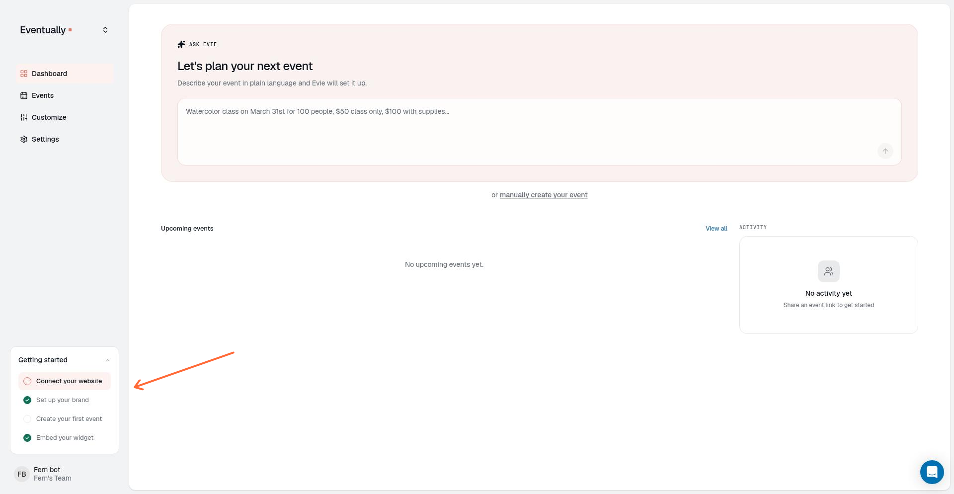Collapse the Getting started panel
This screenshot has height=494, width=954.
tap(108, 360)
